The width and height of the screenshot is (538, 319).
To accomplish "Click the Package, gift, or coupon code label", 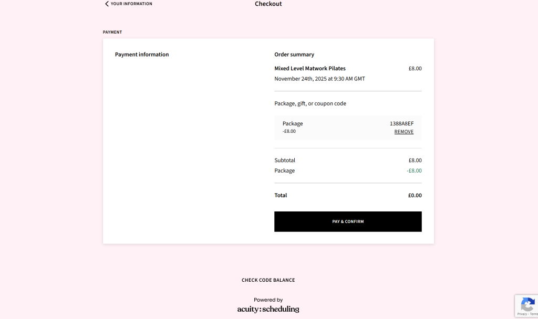I will pos(310,103).
